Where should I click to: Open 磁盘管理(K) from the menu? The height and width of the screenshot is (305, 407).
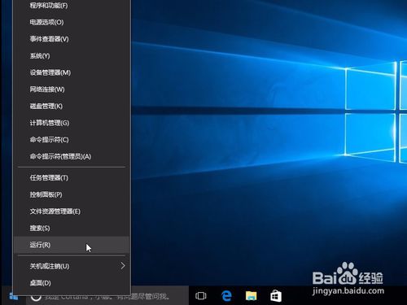coord(72,106)
